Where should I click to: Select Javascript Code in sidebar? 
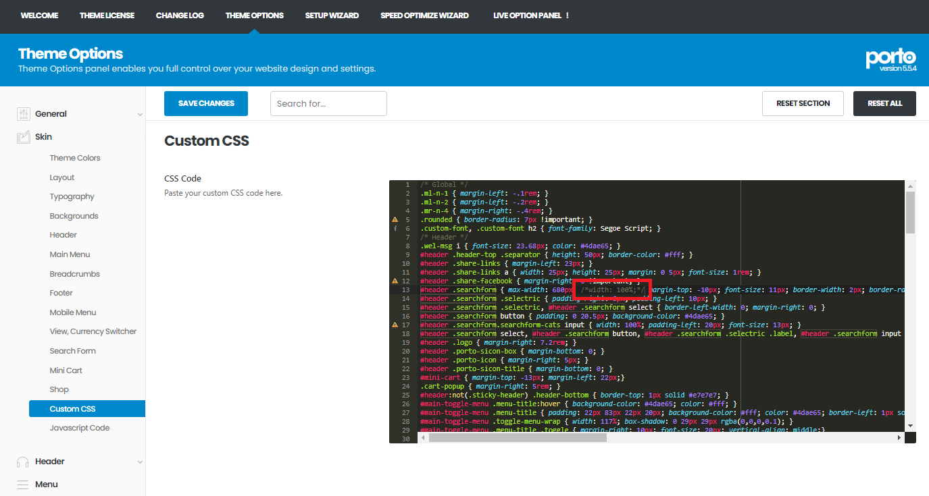click(x=80, y=428)
